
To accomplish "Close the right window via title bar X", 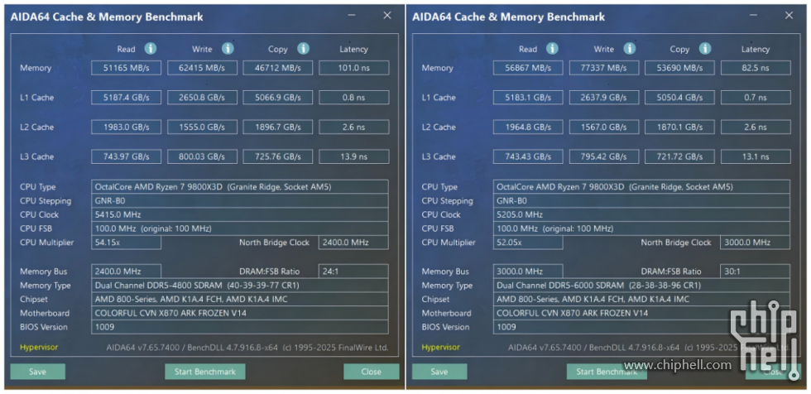I will pyautogui.click(x=789, y=16).
